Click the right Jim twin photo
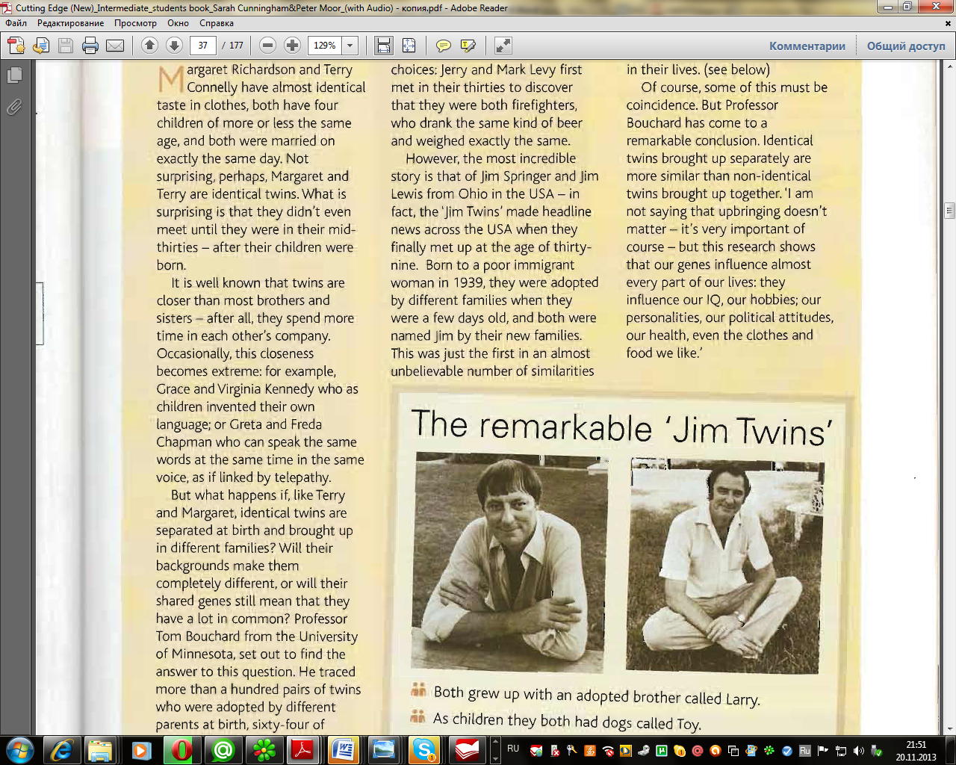This screenshot has width=956, height=765. point(726,566)
